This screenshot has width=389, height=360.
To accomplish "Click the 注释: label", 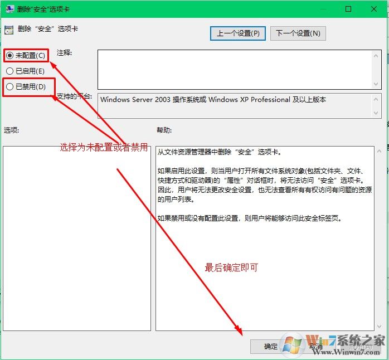I will pos(64,53).
